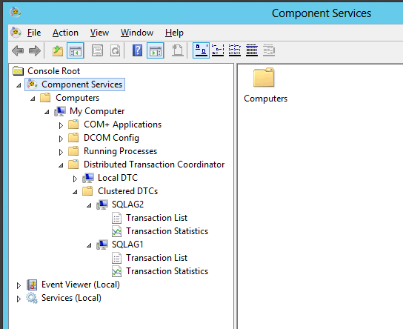The image size is (403, 329).
Task: Open the Help question mark icon
Action: tap(138, 50)
